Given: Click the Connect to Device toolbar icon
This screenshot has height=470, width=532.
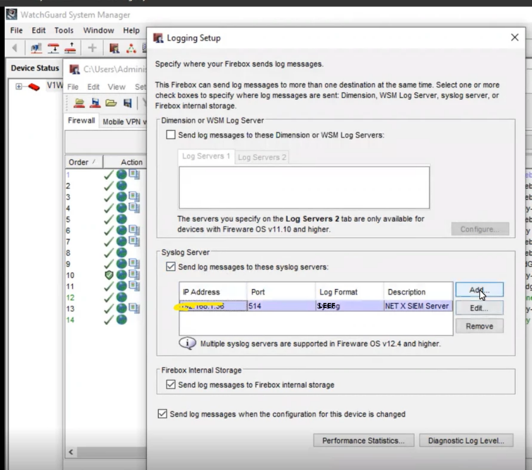Looking at the screenshot, I should coord(53,48).
